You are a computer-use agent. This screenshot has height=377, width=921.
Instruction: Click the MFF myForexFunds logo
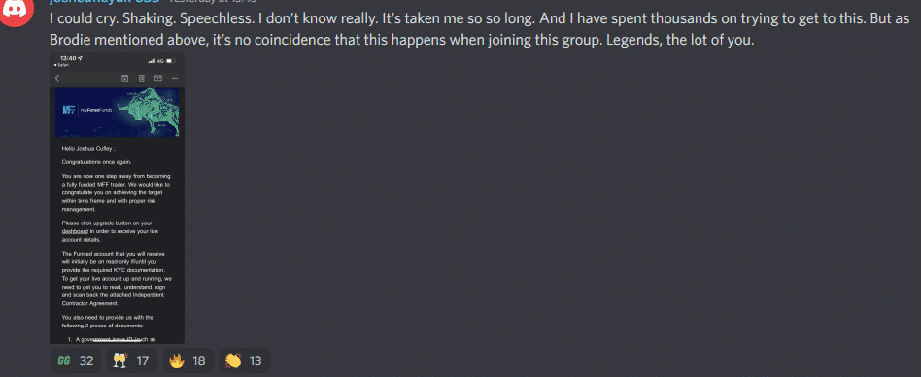[x=85, y=110]
